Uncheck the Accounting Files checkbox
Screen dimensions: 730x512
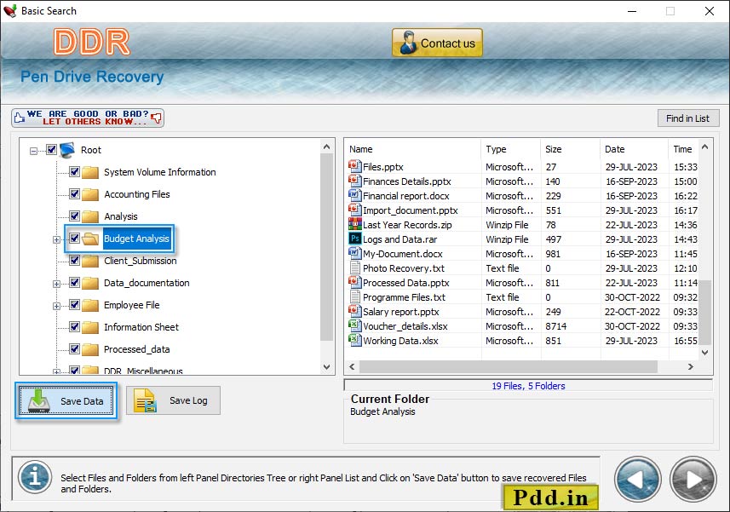click(x=74, y=193)
